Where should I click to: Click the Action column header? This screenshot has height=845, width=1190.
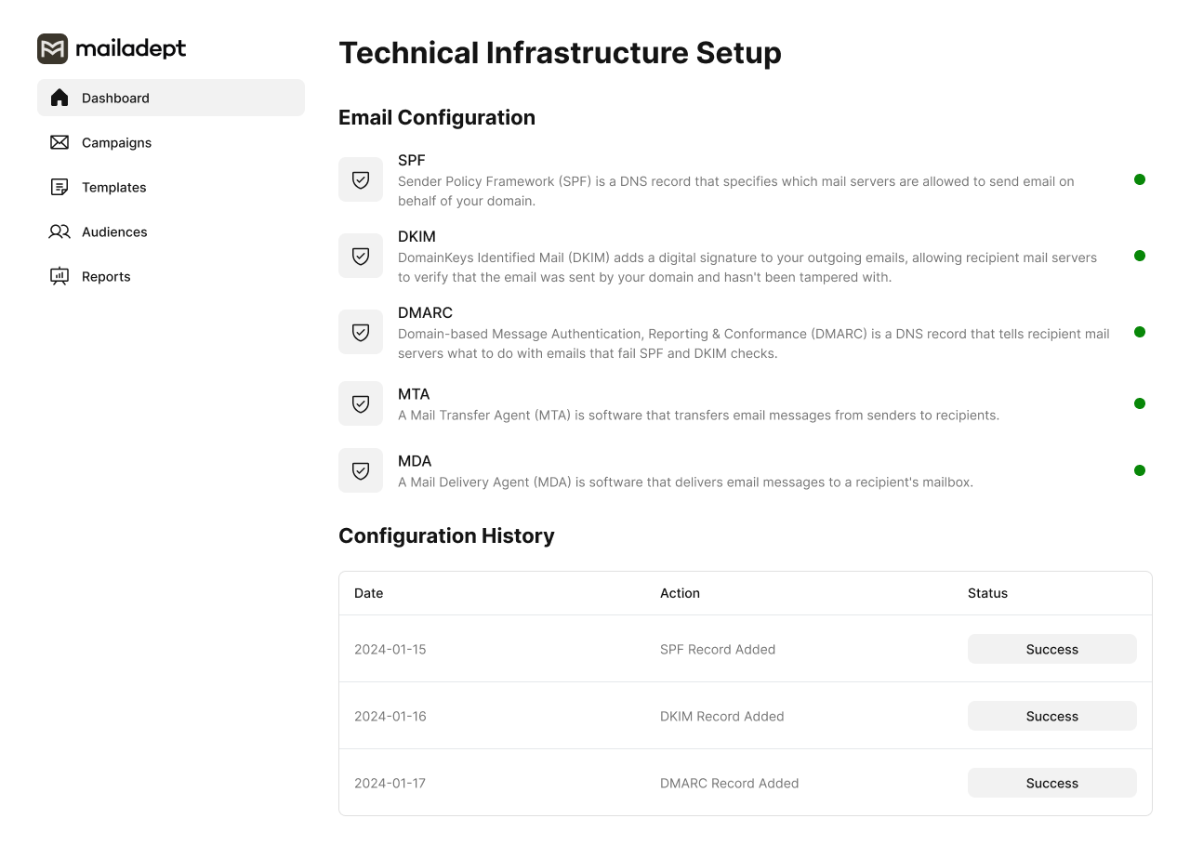click(x=680, y=593)
